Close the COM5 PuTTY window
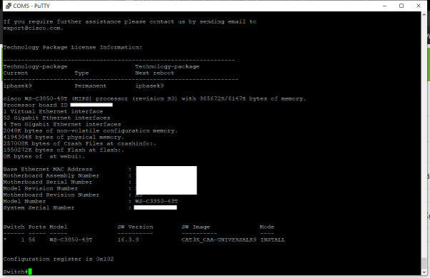The width and height of the screenshot is (430, 278). point(419,6)
